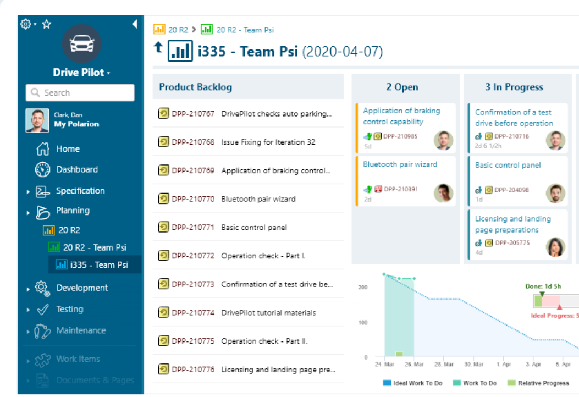Open Work Items in the sidebar
The image size is (579, 397).
click(x=78, y=359)
